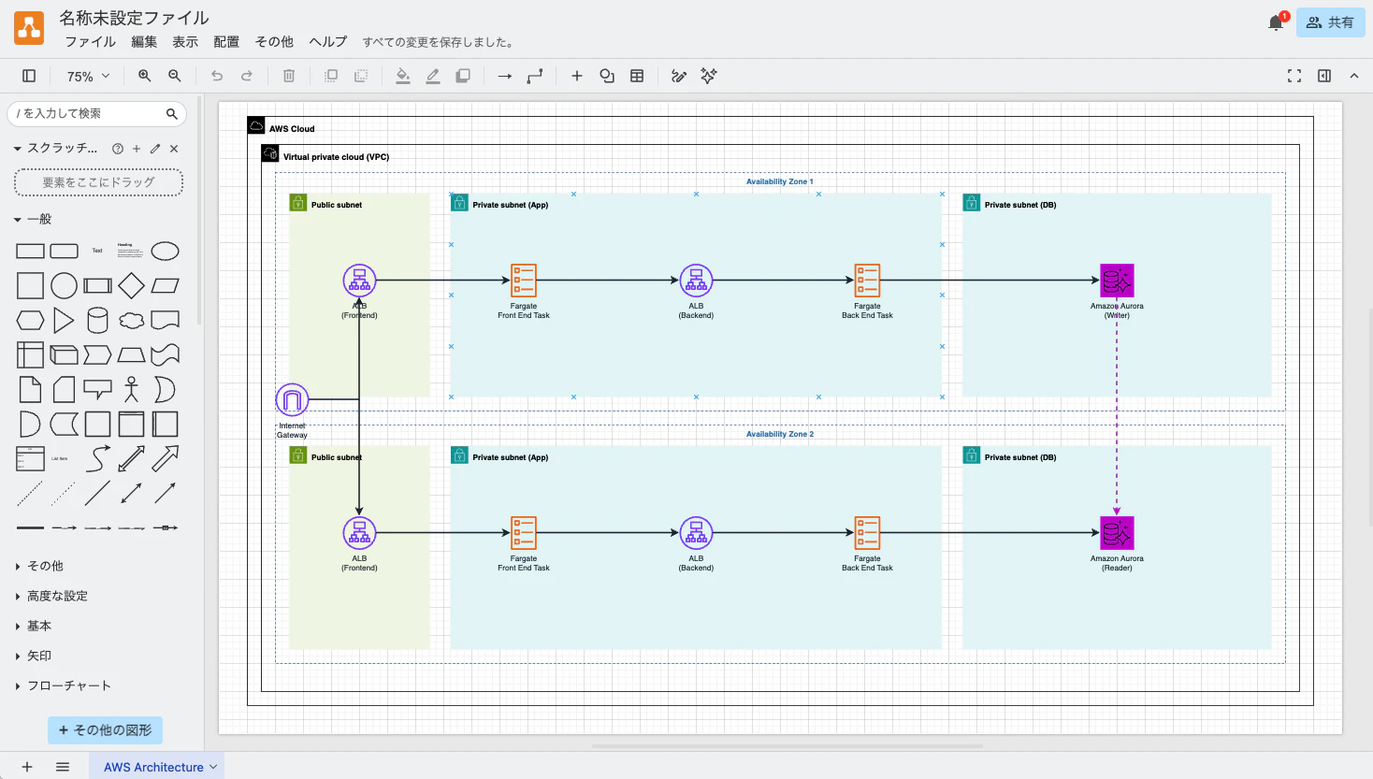The image size is (1373, 779).
Task: Open the 75% zoom dropdown
Action: [88, 76]
